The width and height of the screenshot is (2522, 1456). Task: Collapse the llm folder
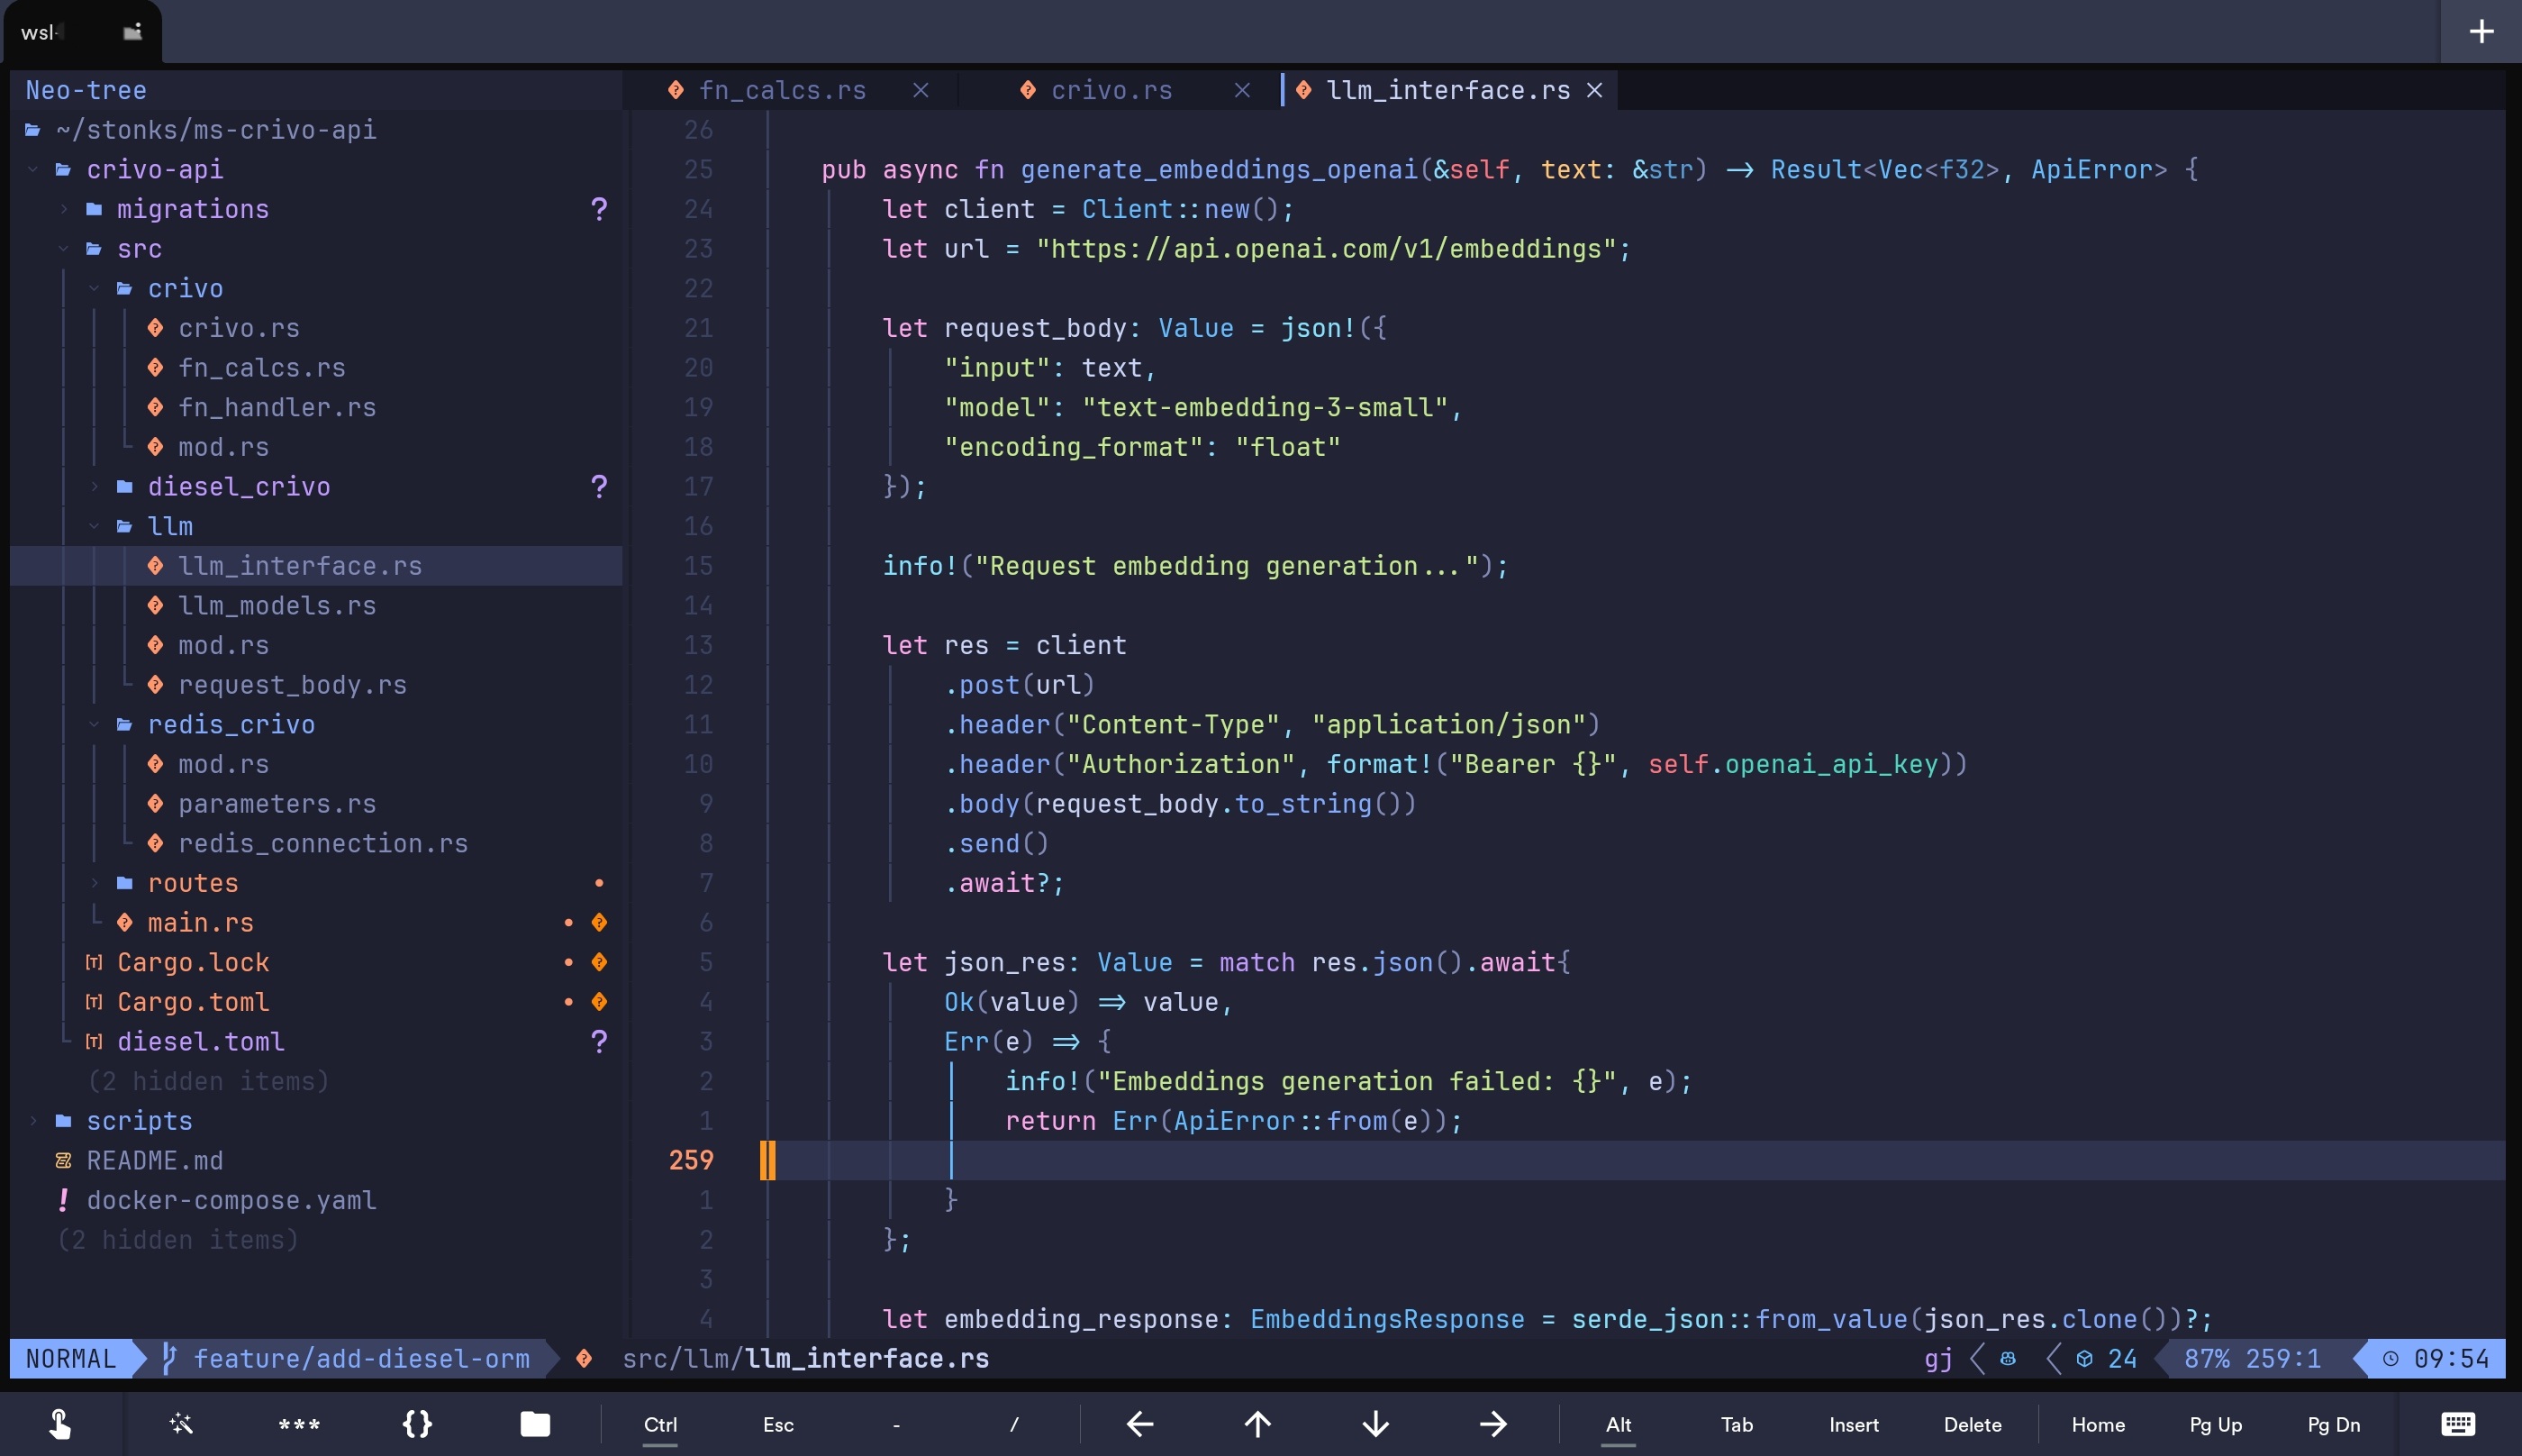pos(170,526)
